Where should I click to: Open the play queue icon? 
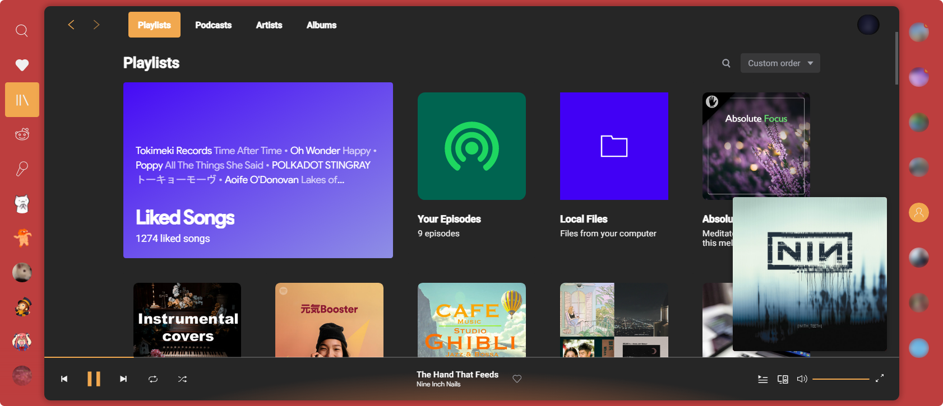pos(762,379)
